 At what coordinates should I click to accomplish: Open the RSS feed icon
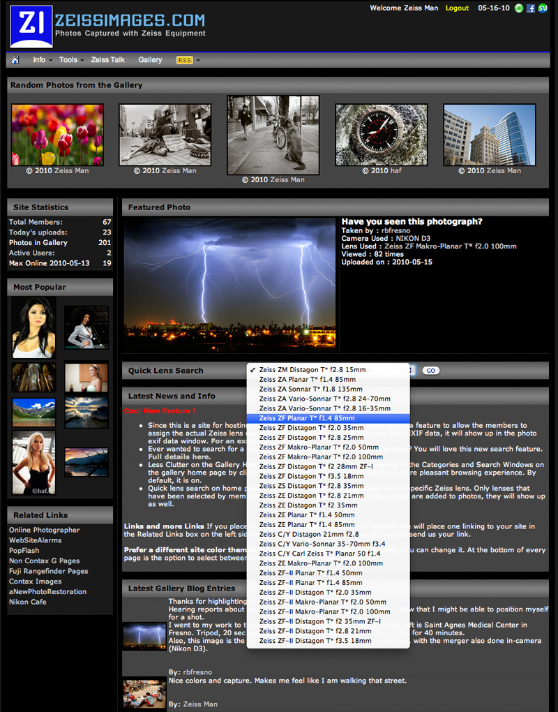click(184, 60)
